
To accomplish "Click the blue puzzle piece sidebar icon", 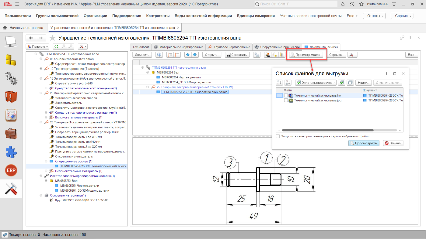I will click(11, 152).
